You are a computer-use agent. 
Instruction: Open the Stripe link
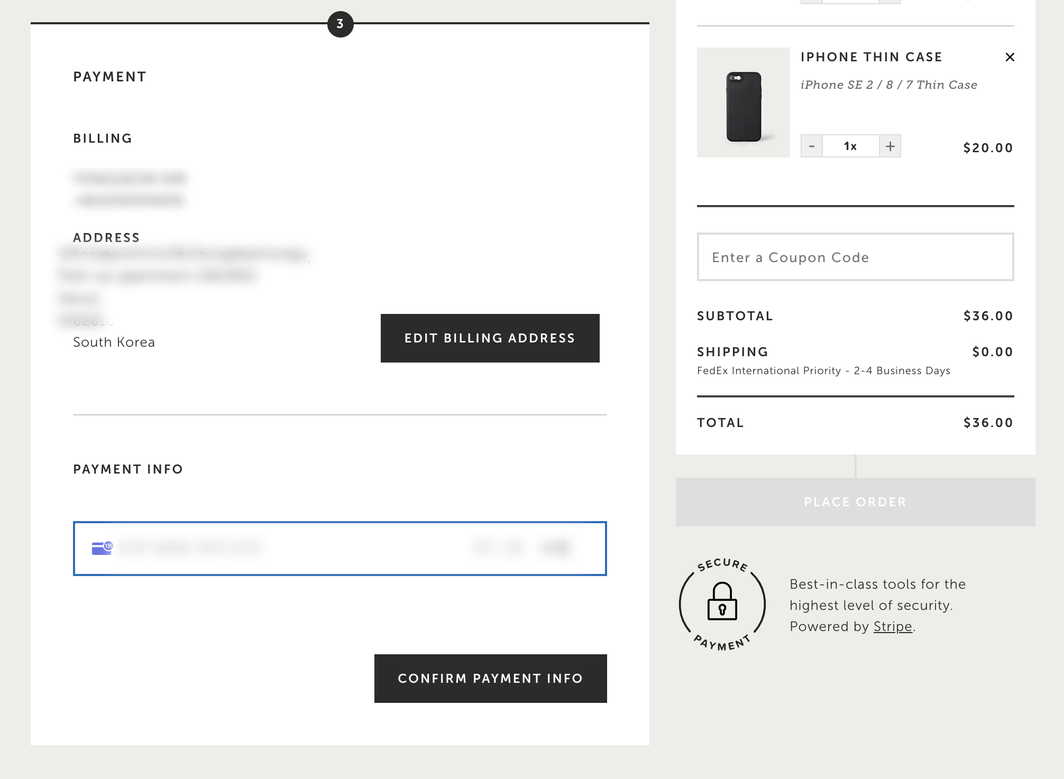893,626
